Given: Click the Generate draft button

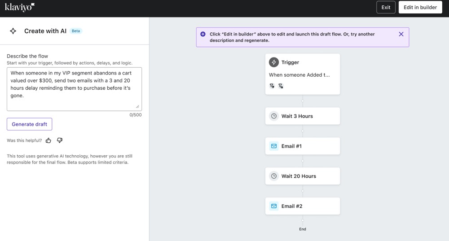Looking at the screenshot, I should 30,124.
